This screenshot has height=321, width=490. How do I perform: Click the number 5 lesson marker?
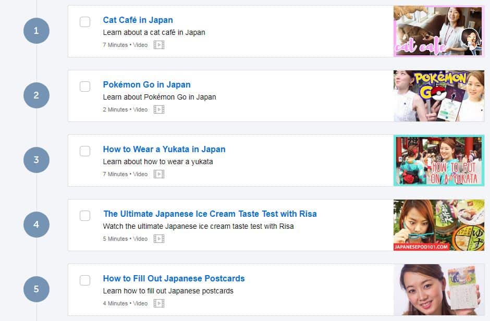pos(36,289)
